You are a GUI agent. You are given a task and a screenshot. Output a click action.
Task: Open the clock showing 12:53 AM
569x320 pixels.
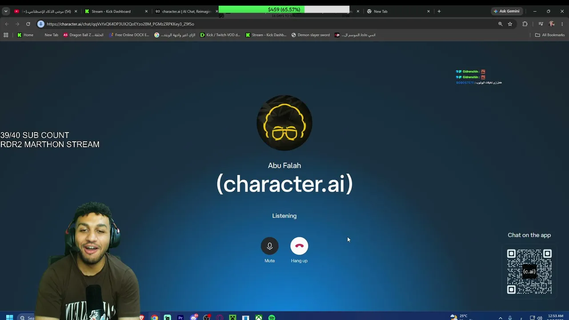tap(556, 317)
